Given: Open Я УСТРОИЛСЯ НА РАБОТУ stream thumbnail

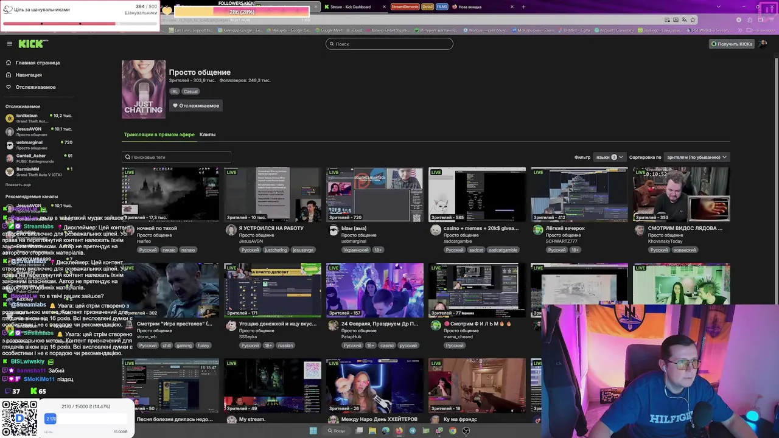Looking at the screenshot, I should pos(273,194).
